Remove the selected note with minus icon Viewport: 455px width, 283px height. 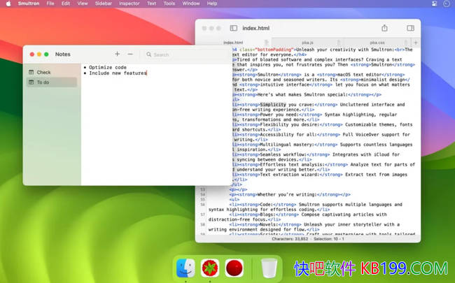(x=130, y=55)
